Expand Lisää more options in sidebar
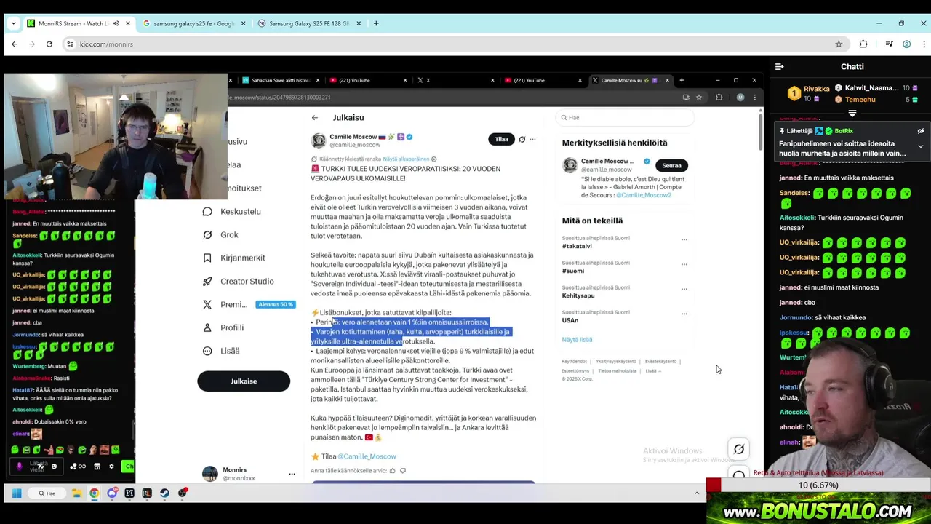This screenshot has height=524, width=931. point(221,351)
